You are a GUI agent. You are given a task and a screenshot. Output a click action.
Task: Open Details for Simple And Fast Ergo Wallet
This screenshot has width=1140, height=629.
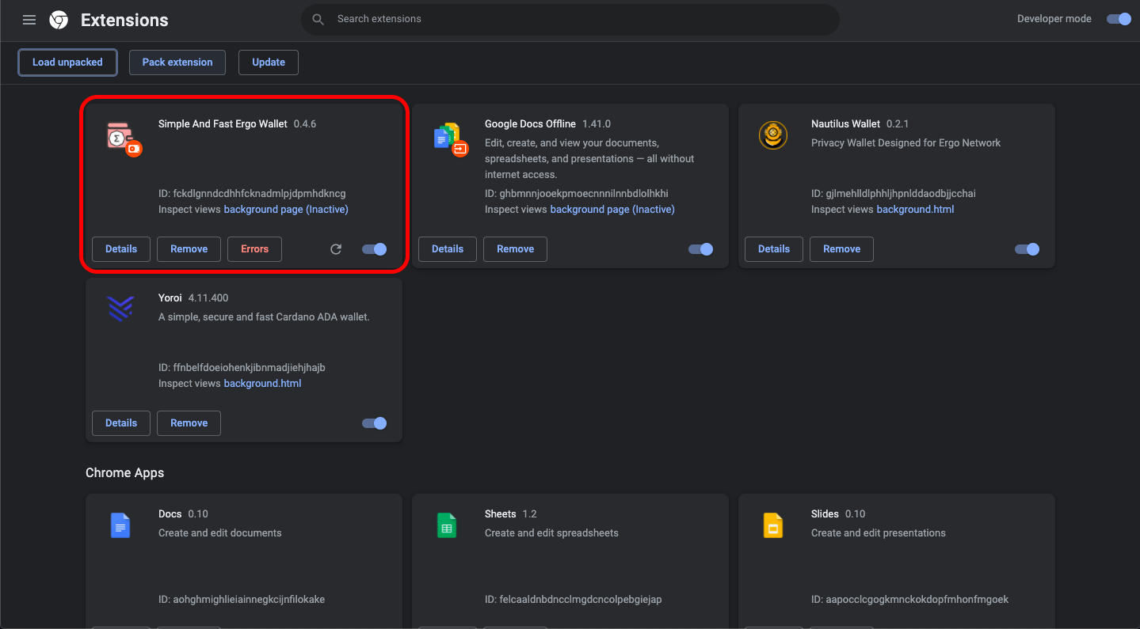[x=121, y=249]
